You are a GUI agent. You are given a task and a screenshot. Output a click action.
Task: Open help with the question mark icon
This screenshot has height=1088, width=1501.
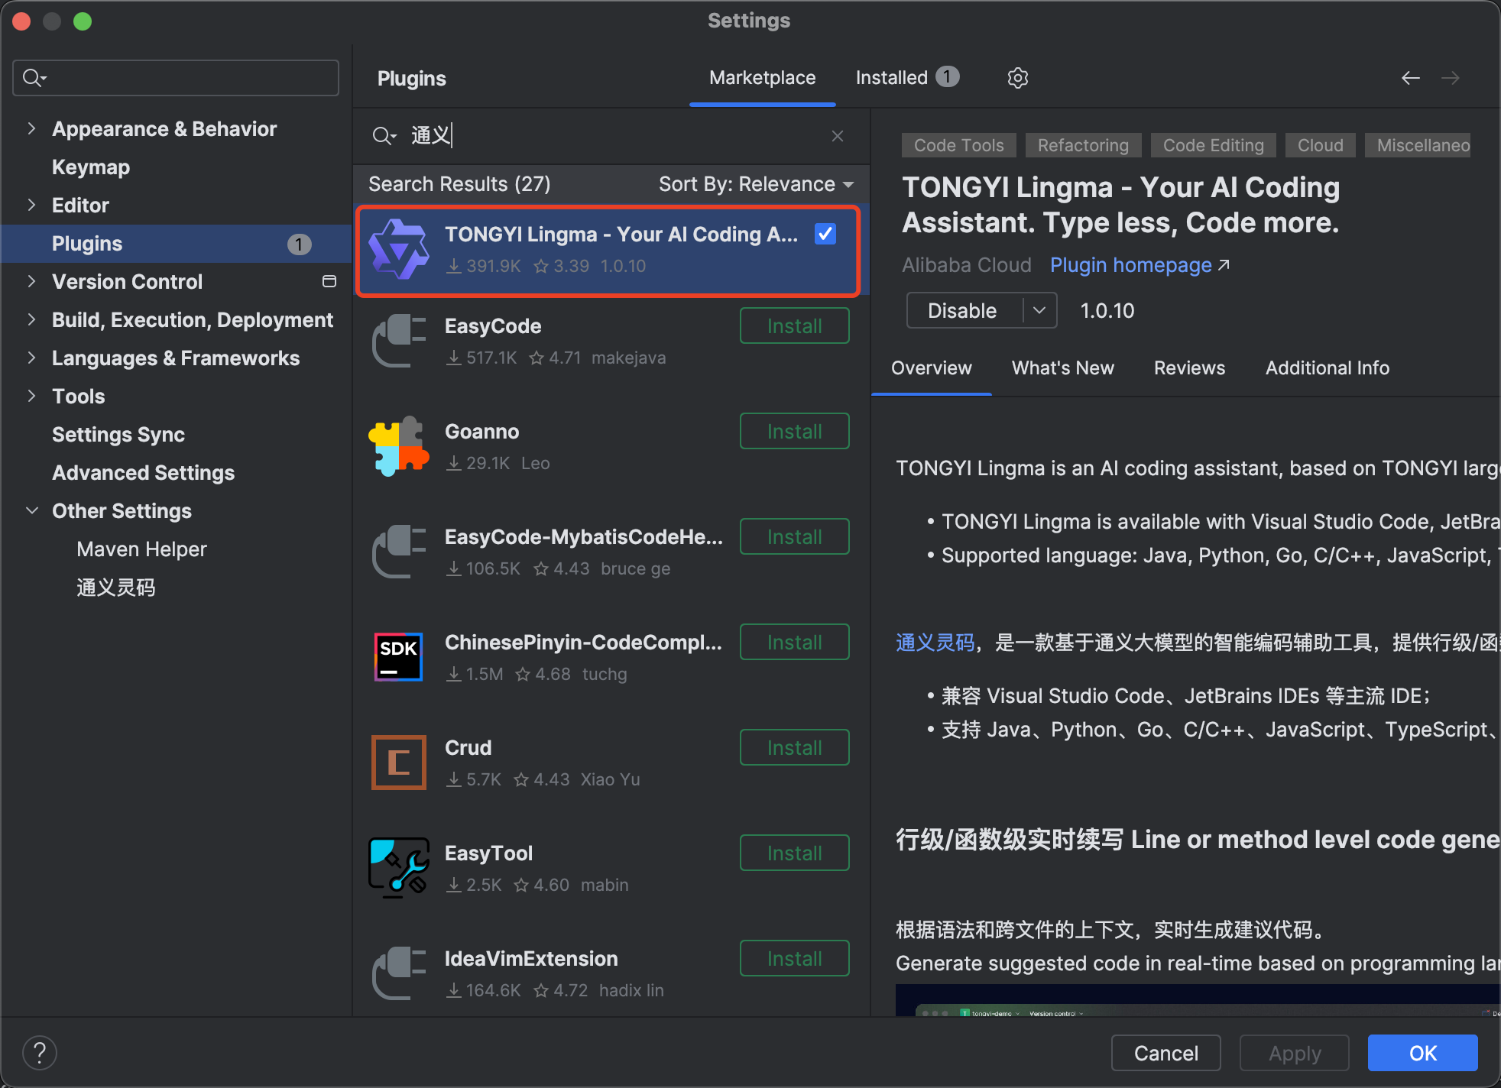coord(40,1053)
